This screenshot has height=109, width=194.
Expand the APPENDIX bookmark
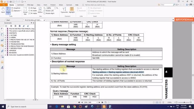click(x=5, y=51)
